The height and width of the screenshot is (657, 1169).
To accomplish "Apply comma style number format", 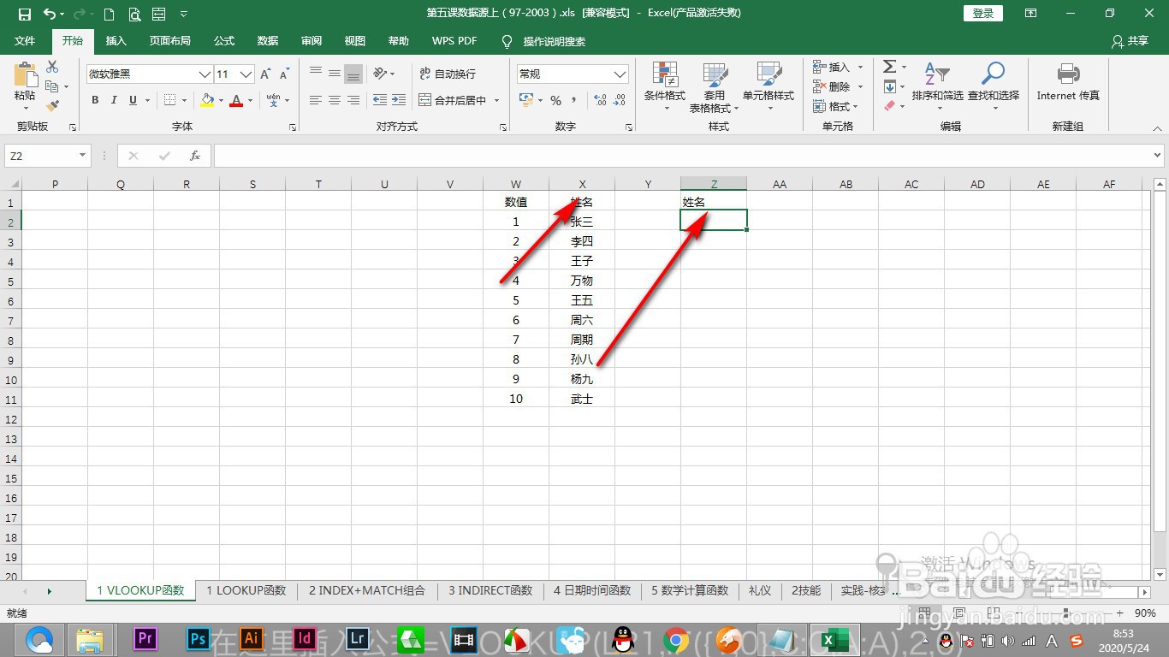I will coord(574,100).
